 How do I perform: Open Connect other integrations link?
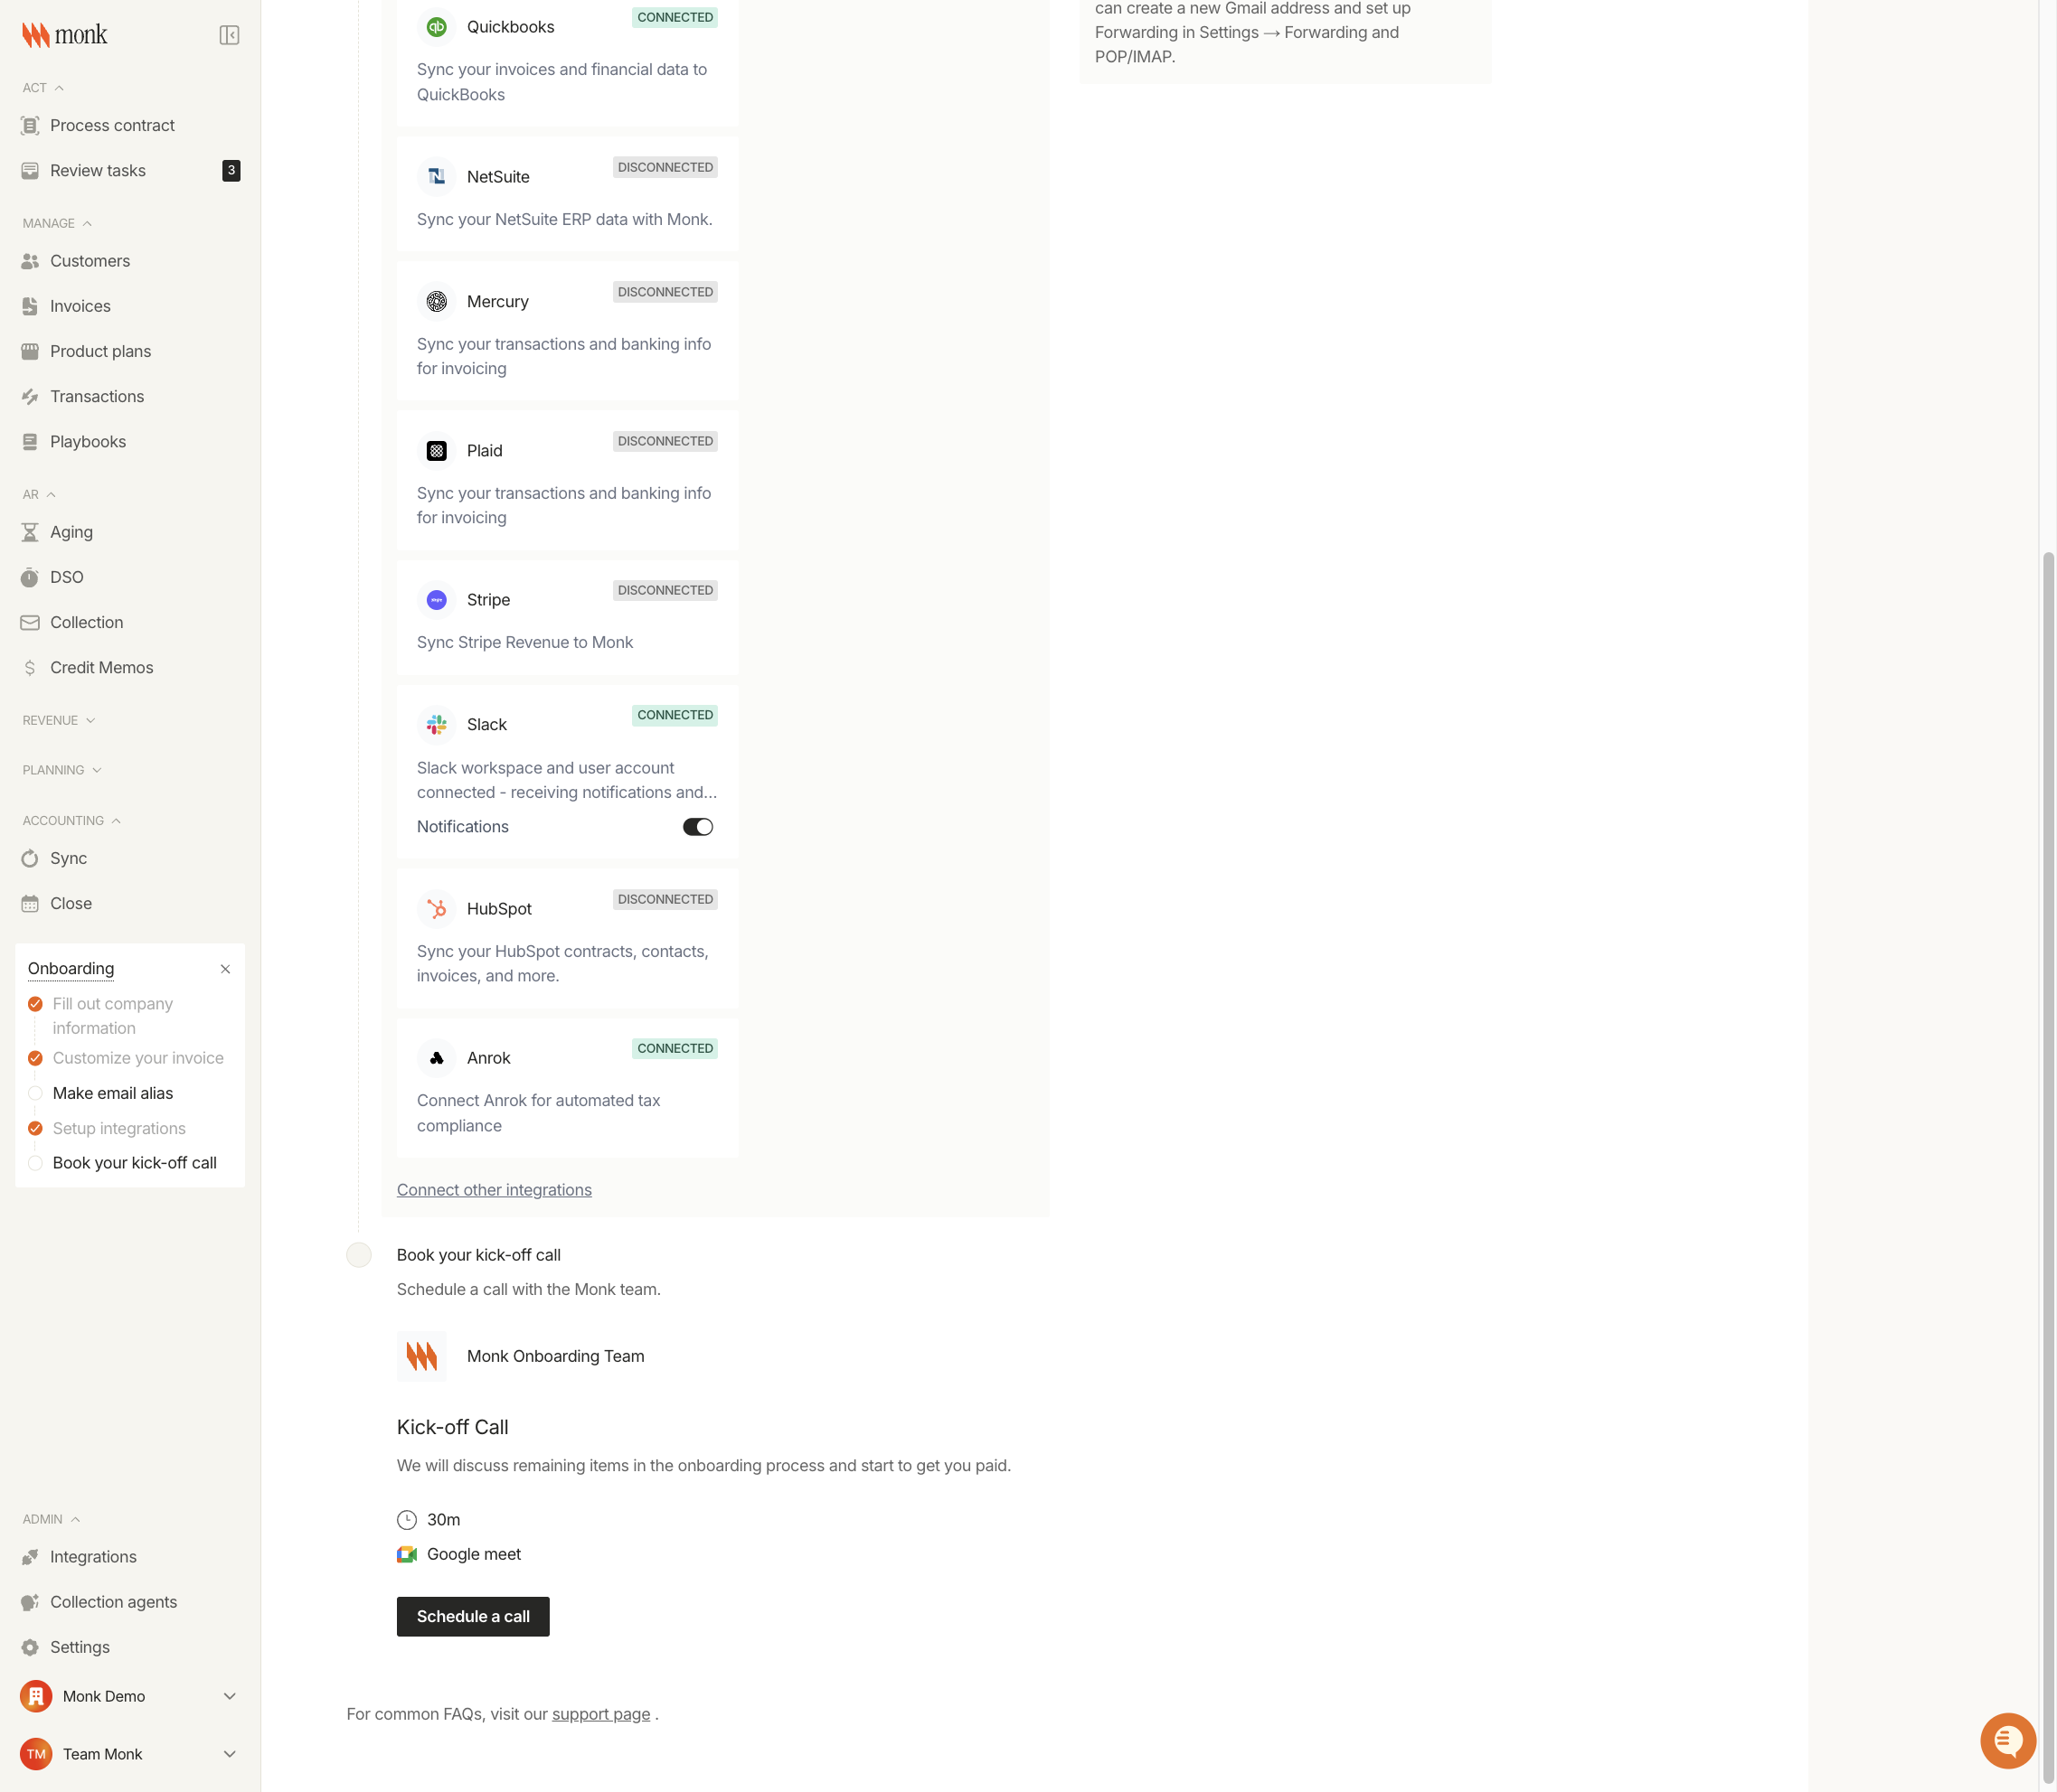click(495, 1190)
